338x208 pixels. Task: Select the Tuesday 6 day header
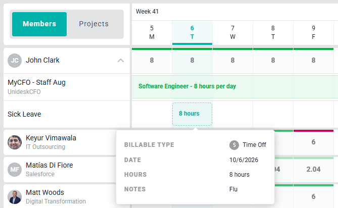point(192,32)
